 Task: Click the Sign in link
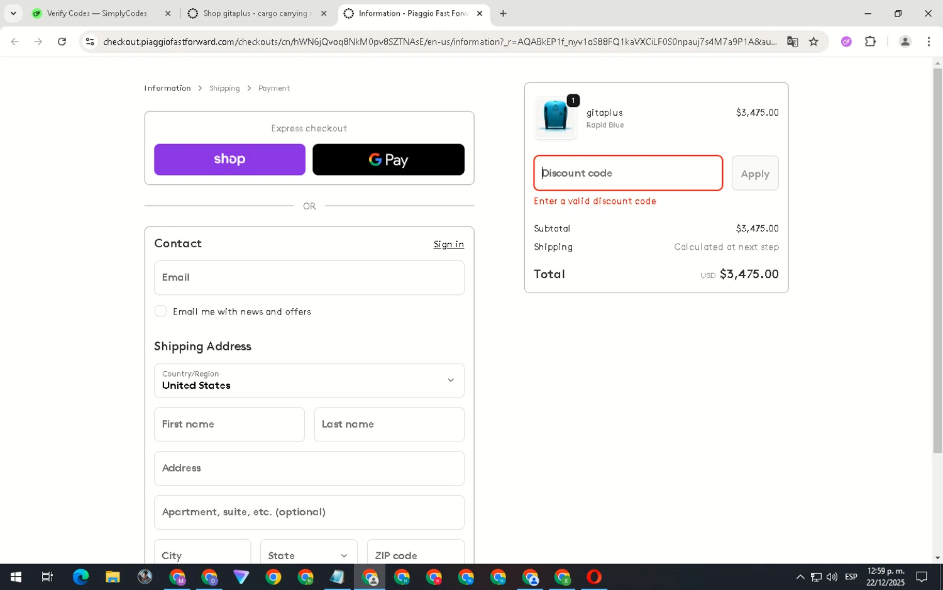449,244
